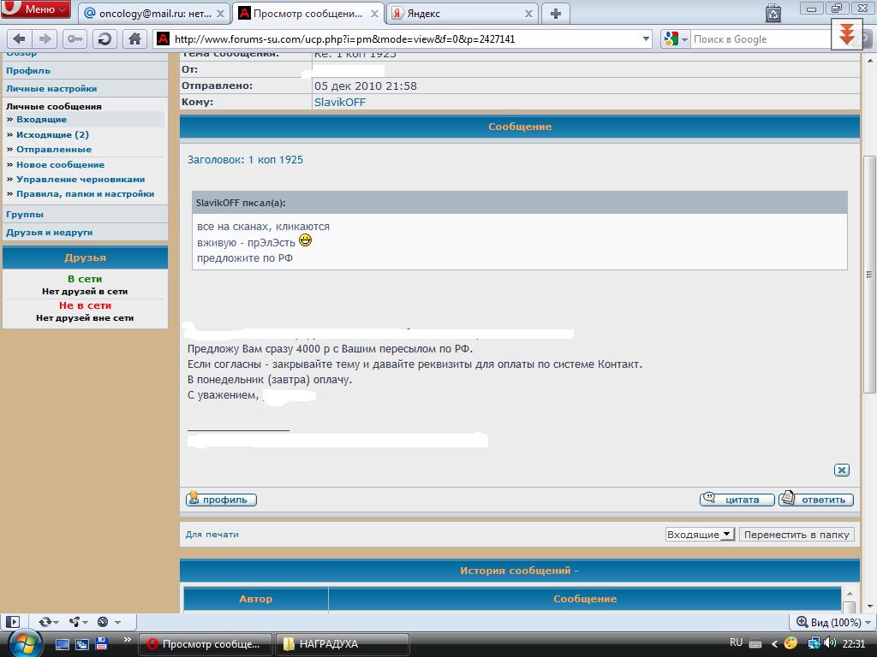Open Исходящие (2) folder
The height and width of the screenshot is (657, 877).
(x=52, y=134)
